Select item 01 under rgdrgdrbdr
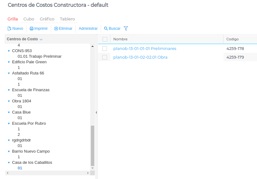The height and width of the screenshot is (179, 257). pos(20,146)
